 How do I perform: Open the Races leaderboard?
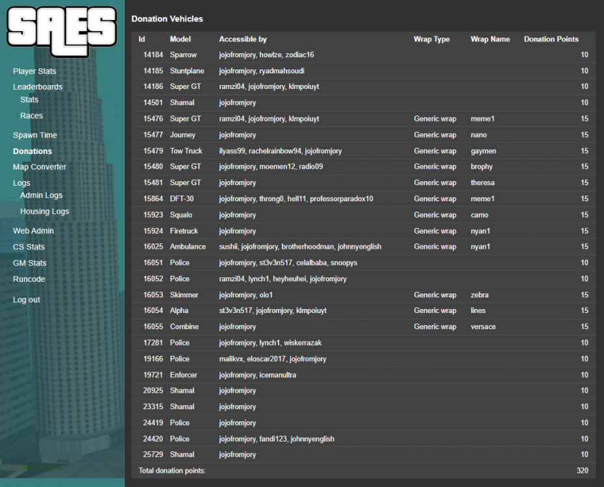pyautogui.click(x=31, y=115)
